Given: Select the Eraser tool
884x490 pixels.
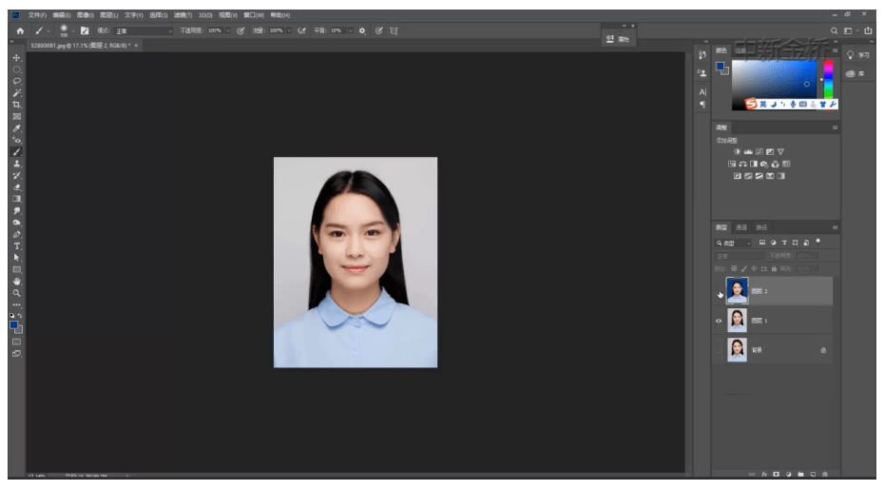Looking at the screenshot, I should (16, 186).
